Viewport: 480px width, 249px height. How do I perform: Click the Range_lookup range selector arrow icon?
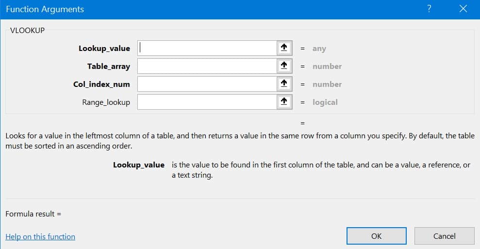coord(284,102)
